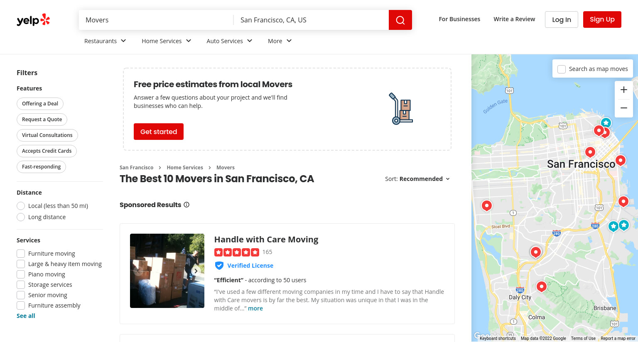This screenshot has width=638, height=342.
Task: Open Write a Review
Action: click(514, 19)
